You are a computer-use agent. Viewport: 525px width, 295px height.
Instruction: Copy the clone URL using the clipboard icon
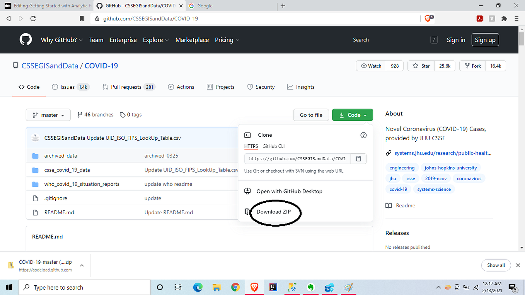(x=358, y=158)
